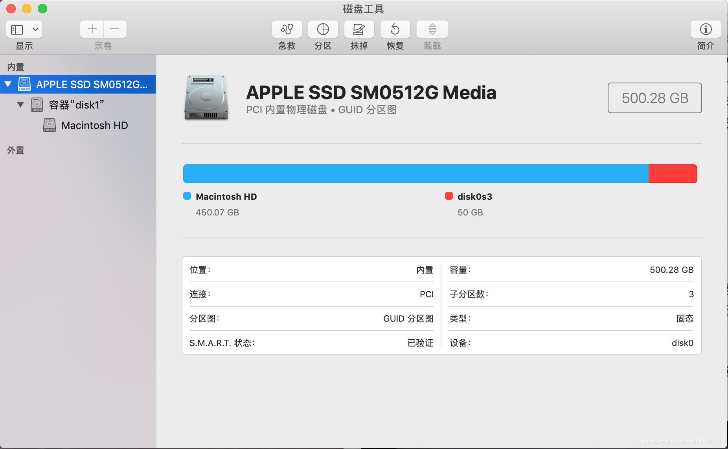Click the container disk1 drive icon
Image resolution: width=728 pixels, height=449 pixels.
point(37,105)
